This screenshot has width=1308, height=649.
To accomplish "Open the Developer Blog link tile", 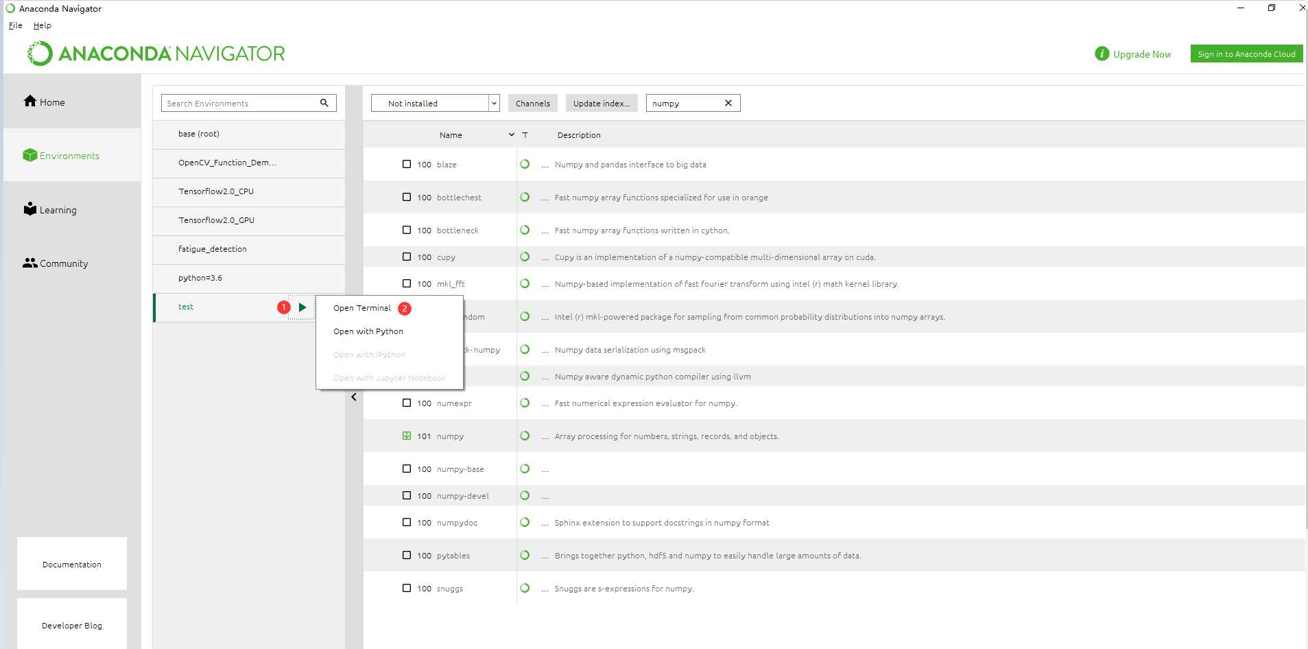I will click(72, 624).
